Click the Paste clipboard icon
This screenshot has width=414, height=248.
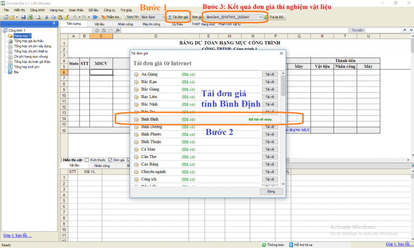pos(59,17)
